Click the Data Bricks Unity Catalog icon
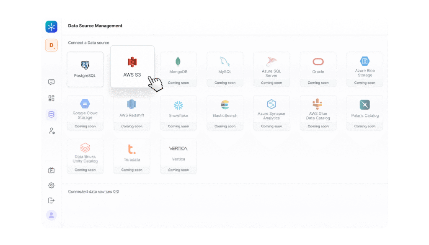 click(x=85, y=148)
